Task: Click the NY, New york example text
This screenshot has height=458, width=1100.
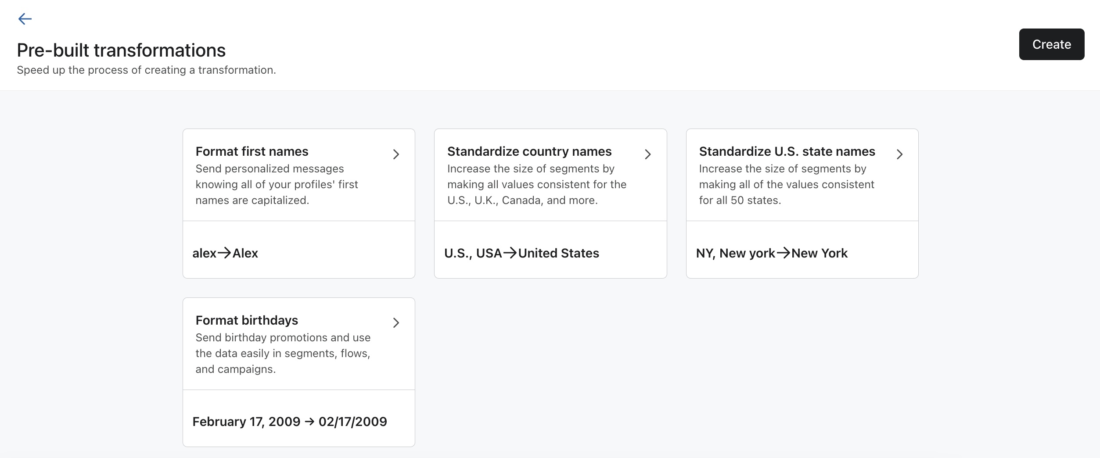Action: (x=771, y=253)
